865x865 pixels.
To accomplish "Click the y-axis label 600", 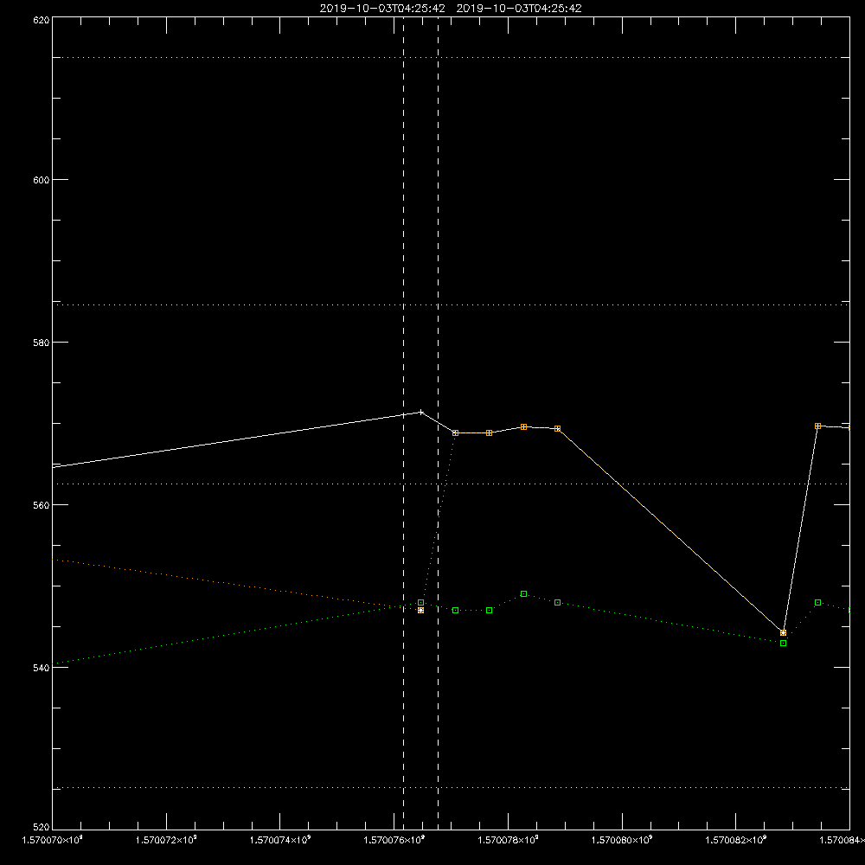I will [42, 180].
